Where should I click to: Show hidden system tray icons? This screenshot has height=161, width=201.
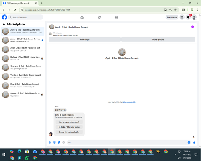pyautogui.click(x=175, y=155)
